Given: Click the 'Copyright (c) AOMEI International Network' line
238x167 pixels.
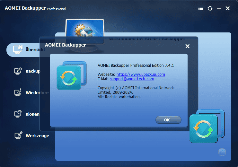Looking at the screenshot, I should point(136,88).
